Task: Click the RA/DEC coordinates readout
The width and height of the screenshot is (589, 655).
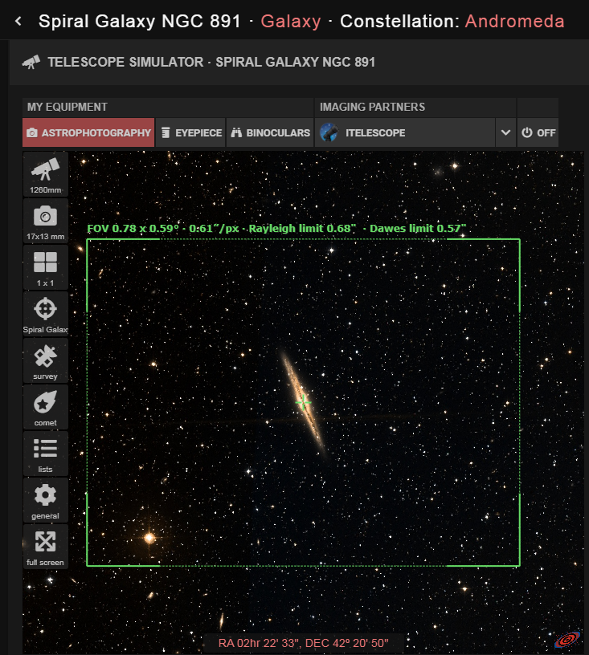Action: [x=304, y=643]
